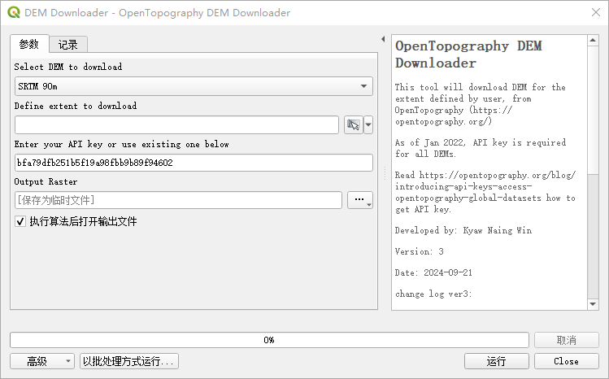Click 以批处理方式运行 batch button
Screen dimensions: 609x379
pos(129,361)
